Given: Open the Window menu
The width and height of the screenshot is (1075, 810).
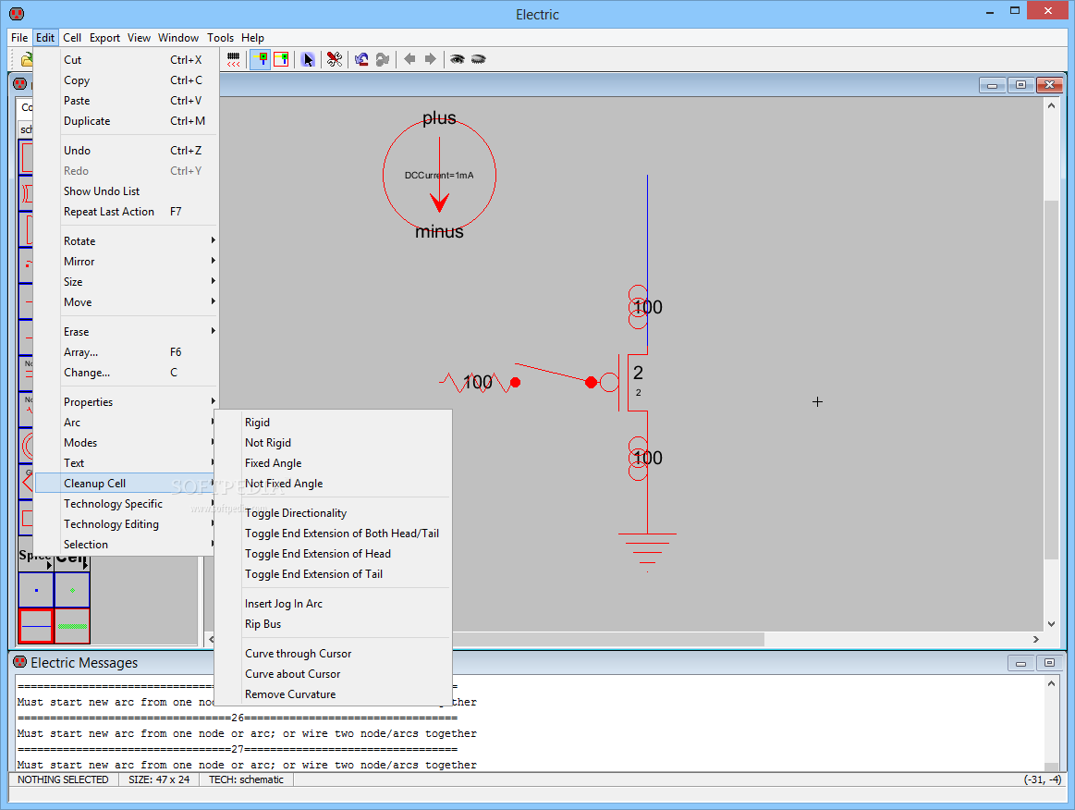Looking at the screenshot, I should coord(178,38).
